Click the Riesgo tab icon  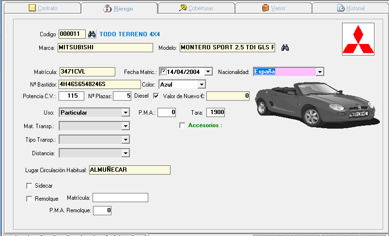(108, 8)
